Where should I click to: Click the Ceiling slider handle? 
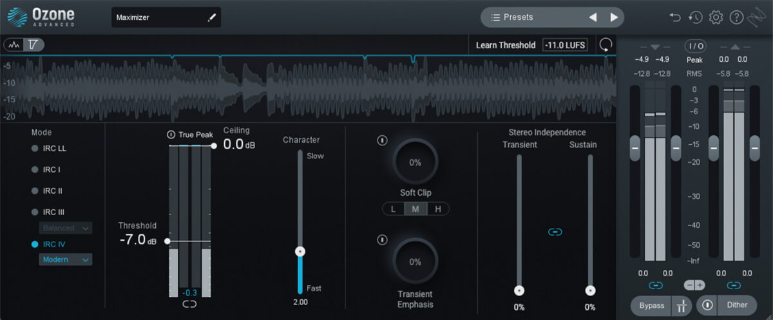point(213,146)
